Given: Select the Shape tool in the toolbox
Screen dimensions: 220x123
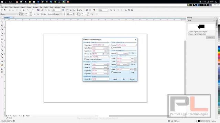Looking at the screenshot, I should click(x=2, y=22).
